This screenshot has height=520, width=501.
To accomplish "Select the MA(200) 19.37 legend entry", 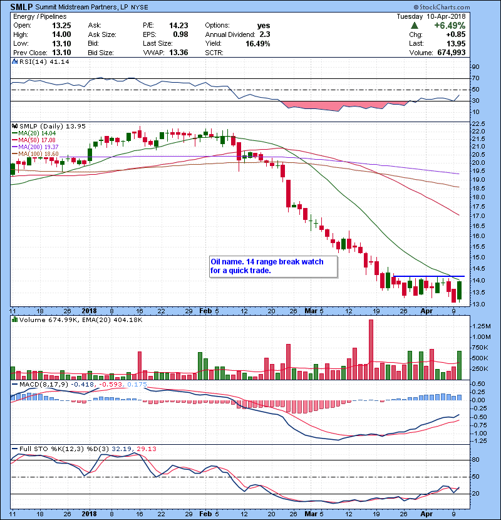I will 35,147.
